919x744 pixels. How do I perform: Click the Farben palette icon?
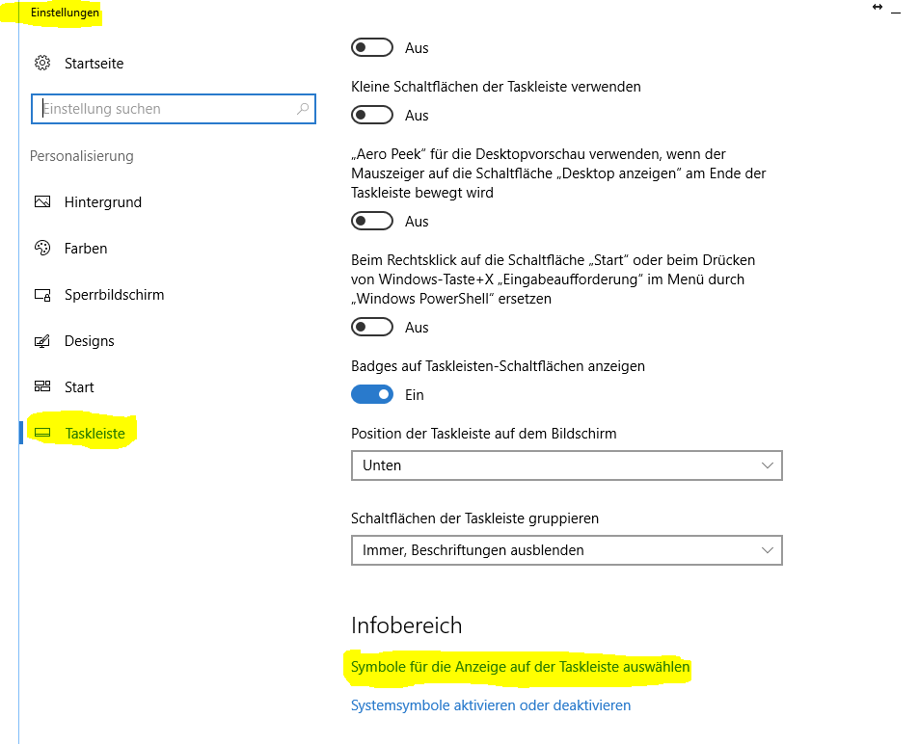tap(42, 249)
